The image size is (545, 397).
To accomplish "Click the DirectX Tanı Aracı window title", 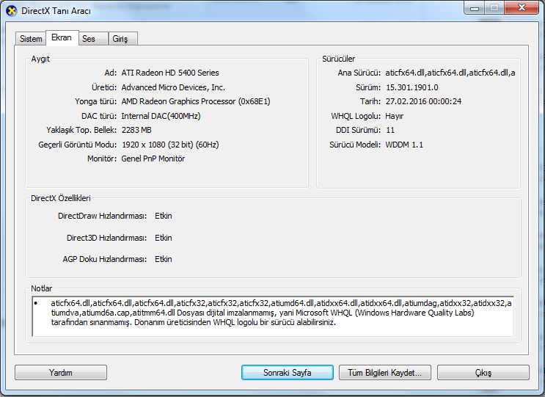I will click(x=56, y=11).
